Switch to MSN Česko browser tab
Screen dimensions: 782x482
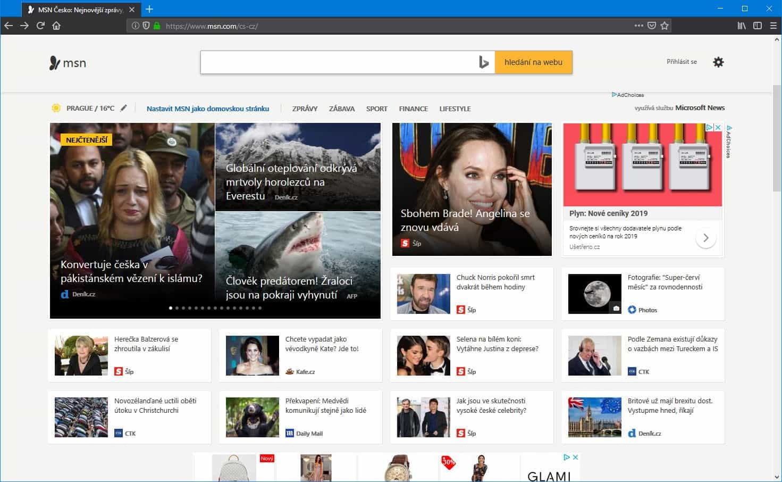coord(81,10)
